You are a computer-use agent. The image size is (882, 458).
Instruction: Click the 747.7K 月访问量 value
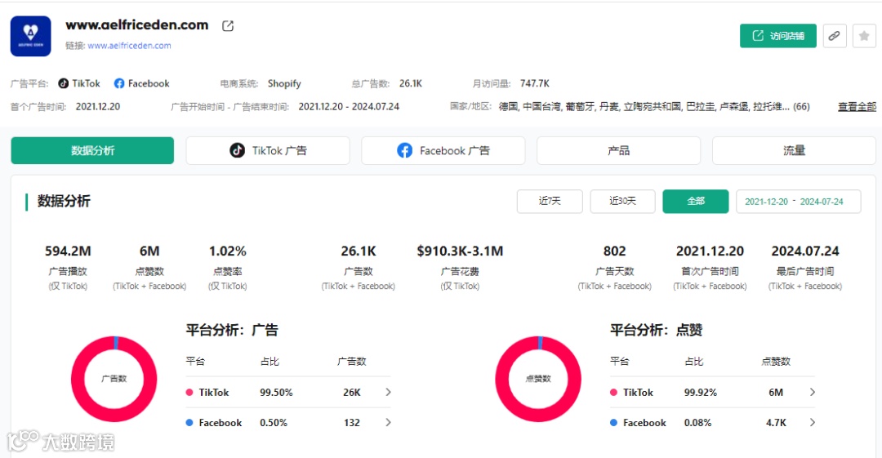click(x=534, y=83)
